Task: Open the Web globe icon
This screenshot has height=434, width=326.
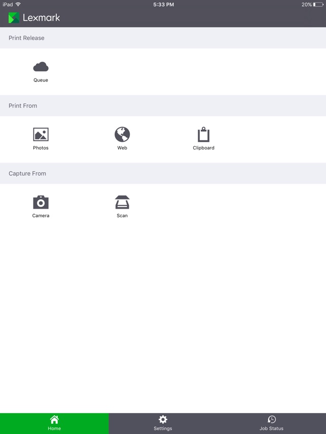Action: [122, 134]
